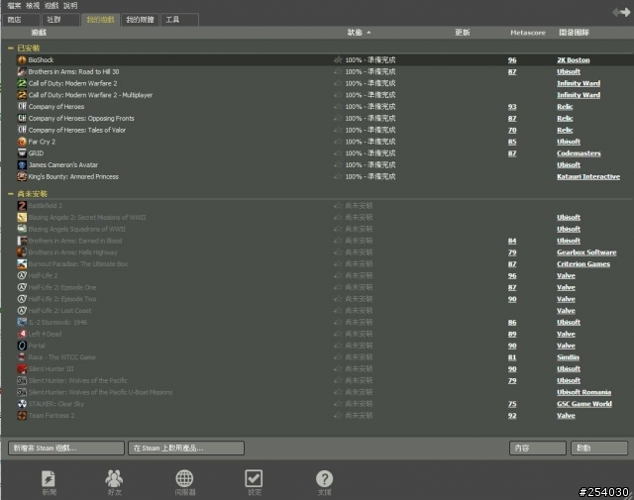Click the GRID game icon
Screen dimensions: 634x500
[22, 153]
